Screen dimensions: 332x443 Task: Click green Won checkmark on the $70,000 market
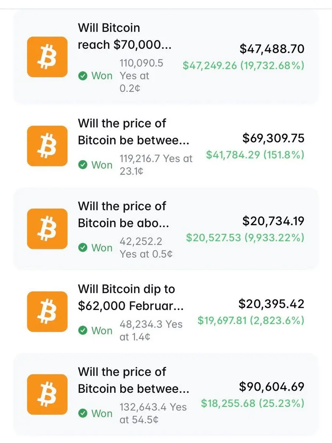tap(83, 76)
